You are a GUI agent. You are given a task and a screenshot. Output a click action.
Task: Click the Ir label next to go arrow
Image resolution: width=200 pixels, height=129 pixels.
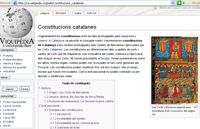point(184,3)
